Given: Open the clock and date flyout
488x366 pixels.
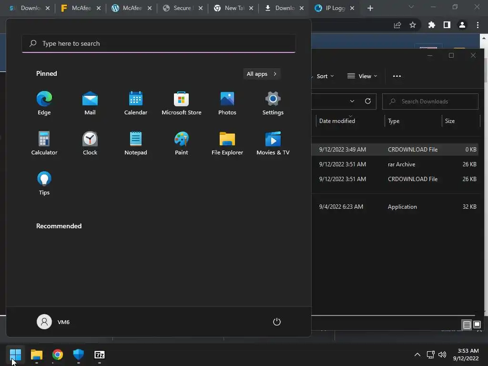Looking at the screenshot, I should click(466, 355).
